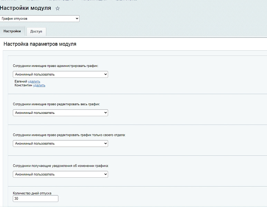Open the Доступ tab

(36, 31)
